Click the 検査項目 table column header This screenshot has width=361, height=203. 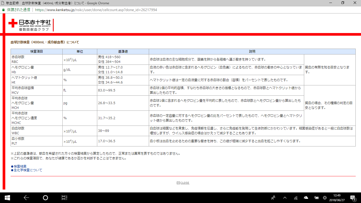tap(36, 52)
